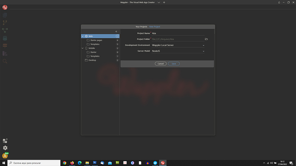Open Development Environment dropdown
This screenshot has width=296, height=166.
tap(178, 45)
